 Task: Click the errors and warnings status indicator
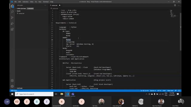(x=14, y=91)
